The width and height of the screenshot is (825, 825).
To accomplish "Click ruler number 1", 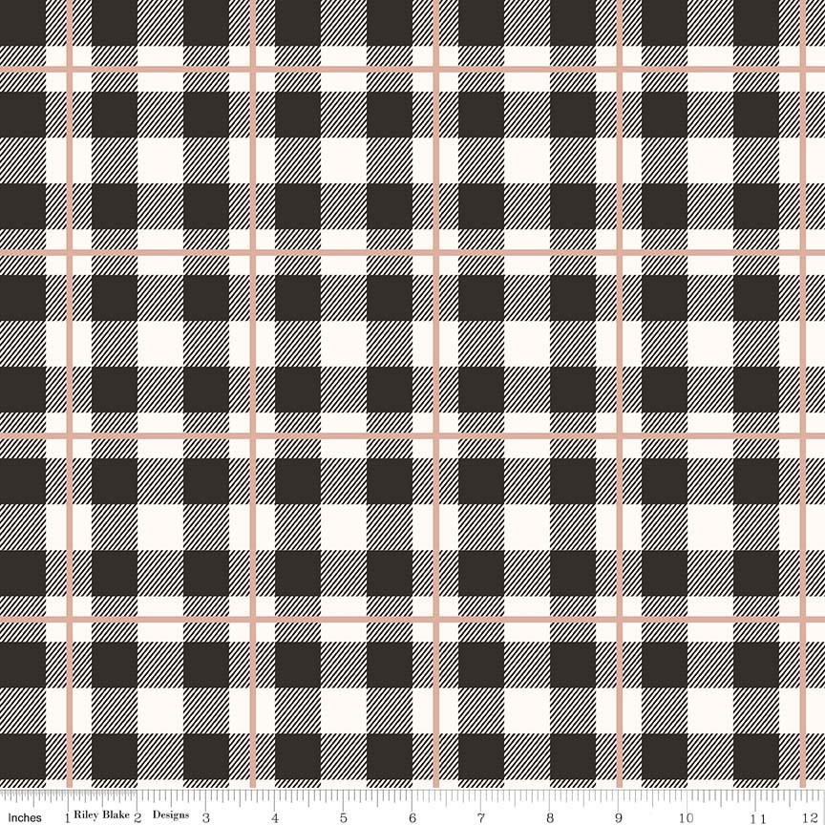I will tap(68, 818).
